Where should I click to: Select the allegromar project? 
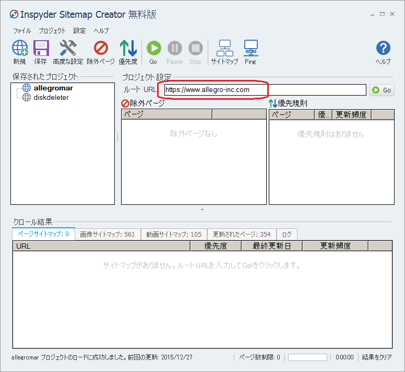tap(53, 88)
